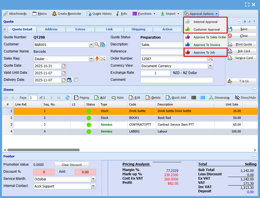Image resolution: width=260 pixels, height=198 pixels.
Task: Click into the Comment input field
Action: pyautogui.click(x=177, y=80)
